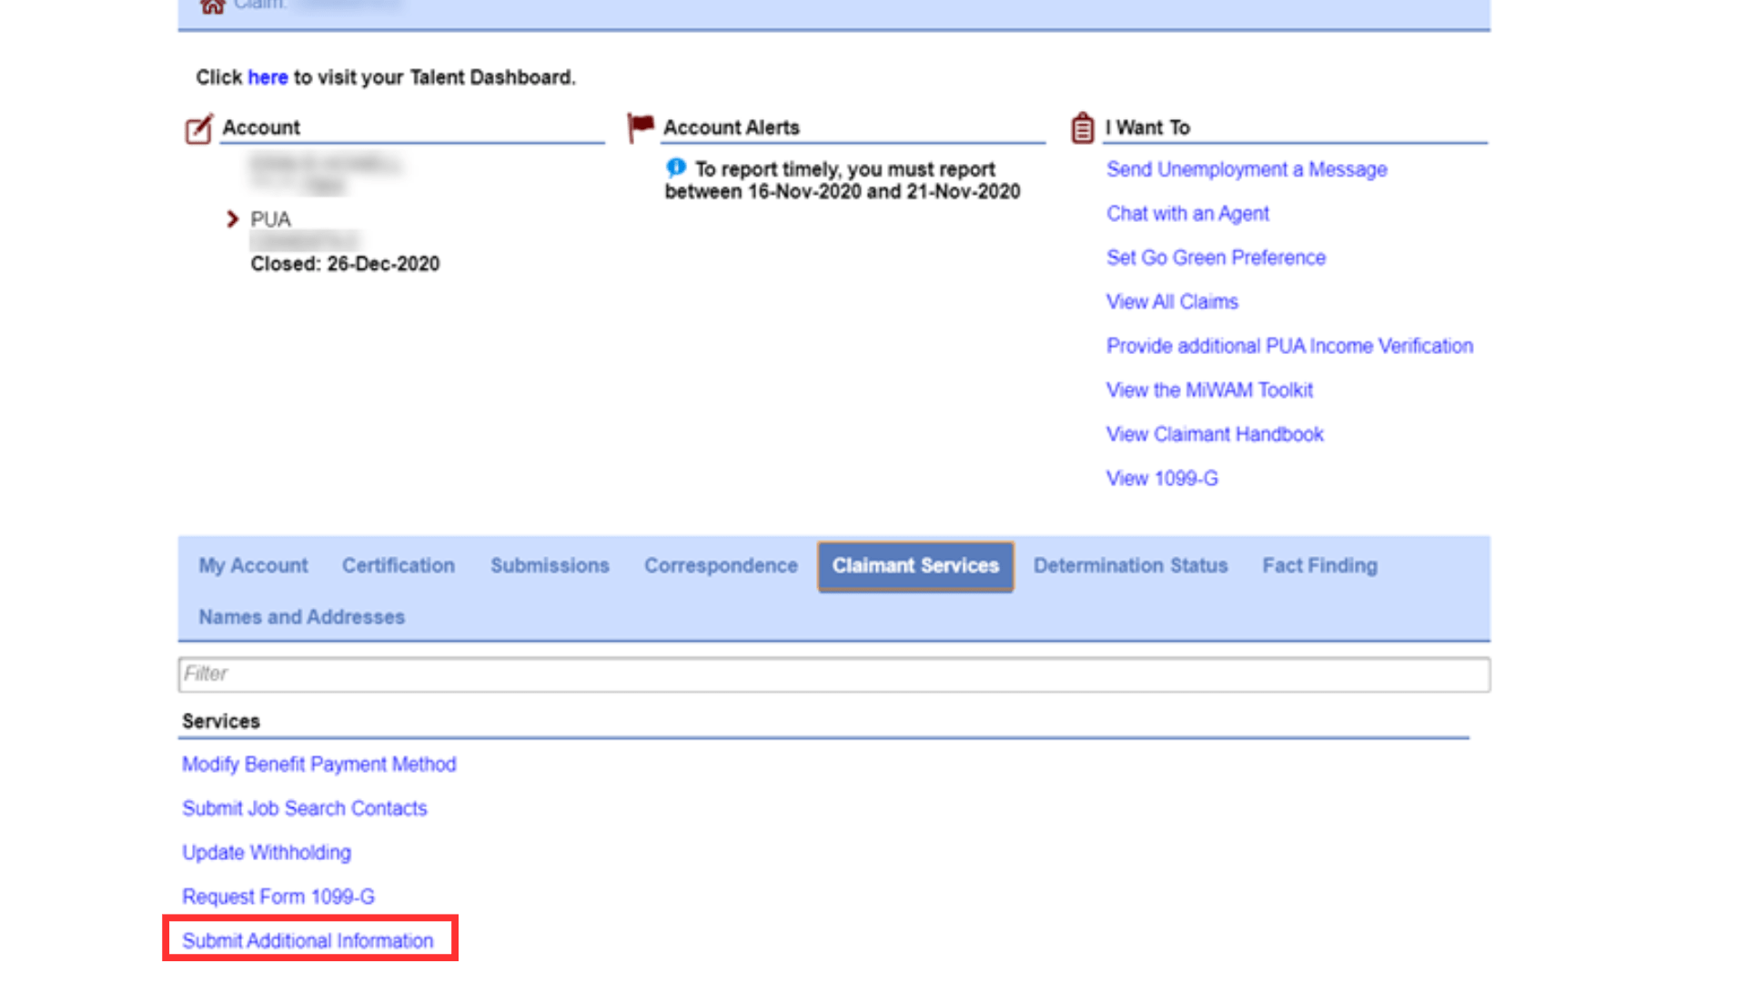Click Chat with an Agent

[1187, 214]
